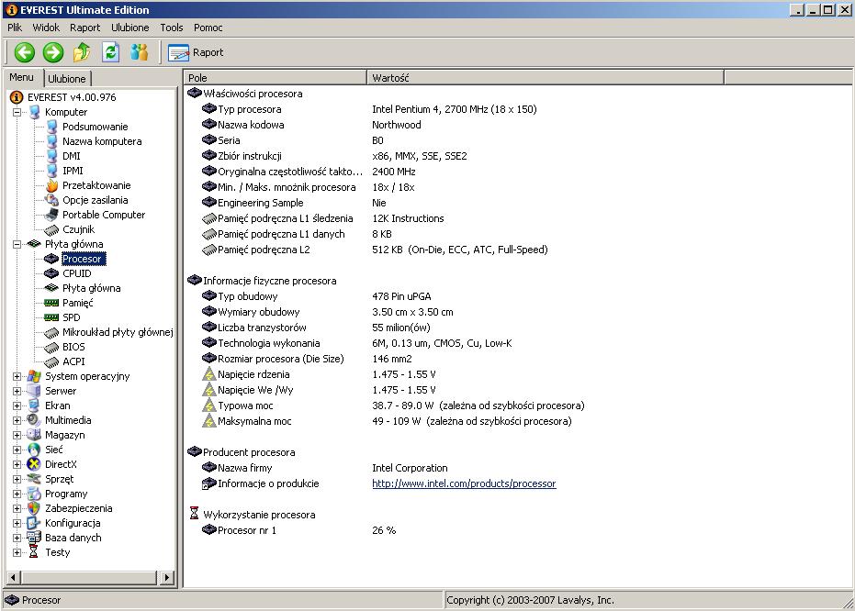Expand the Multimedia node
Image resolution: width=855 pixels, height=611 pixels.
[17, 420]
